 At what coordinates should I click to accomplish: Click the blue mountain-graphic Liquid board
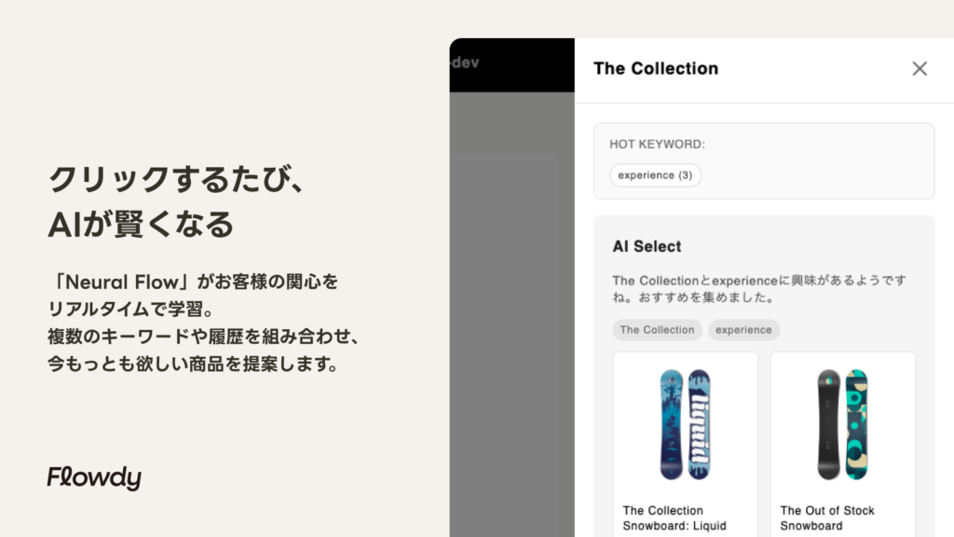pos(672,424)
